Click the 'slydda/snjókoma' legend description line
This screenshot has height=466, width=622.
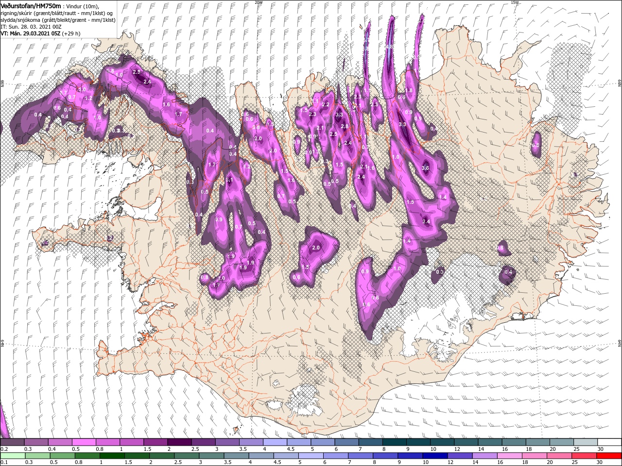click(x=57, y=19)
